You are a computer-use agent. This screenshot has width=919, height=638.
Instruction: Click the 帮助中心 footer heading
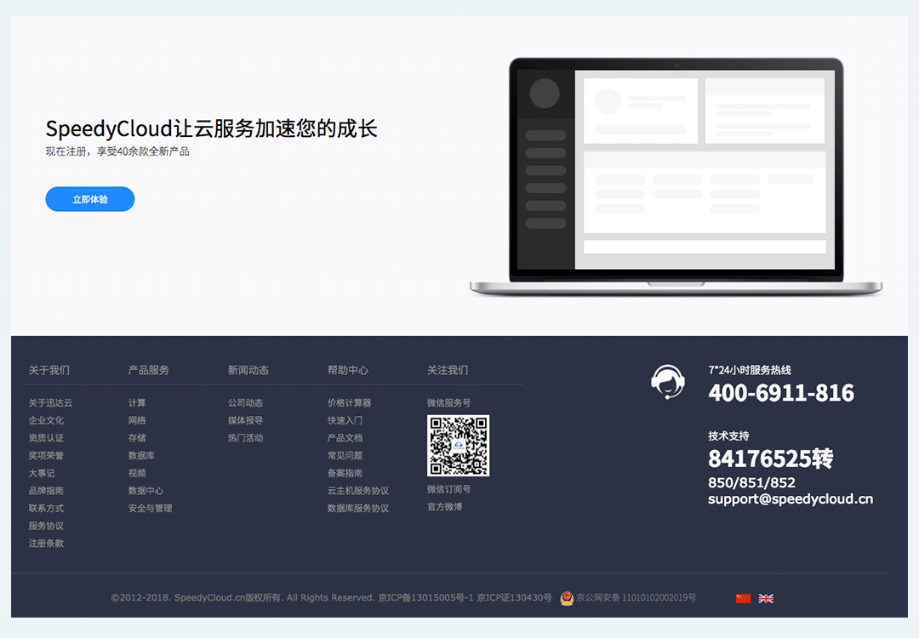click(348, 370)
